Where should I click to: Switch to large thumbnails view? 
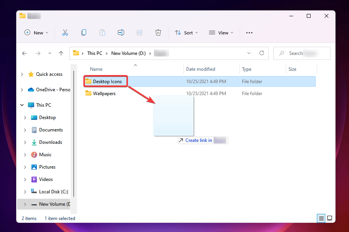tap(330, 218)
